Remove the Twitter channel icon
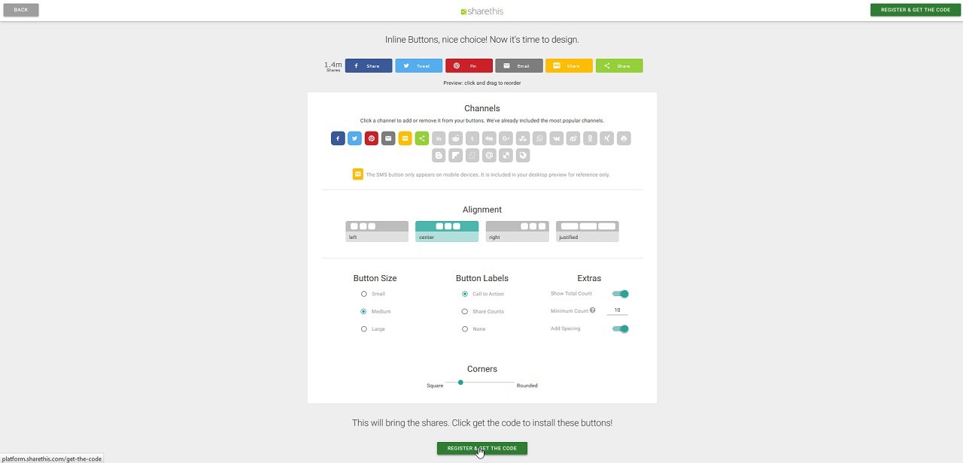This screenshot has height=463, width=963. [354, 138]
